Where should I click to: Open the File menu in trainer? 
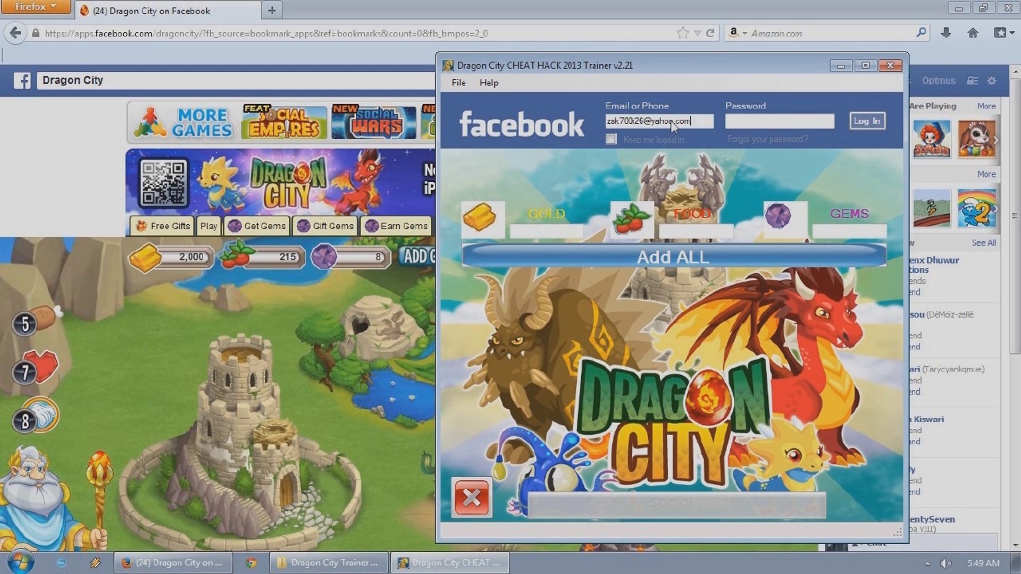[x=458, y=82]
